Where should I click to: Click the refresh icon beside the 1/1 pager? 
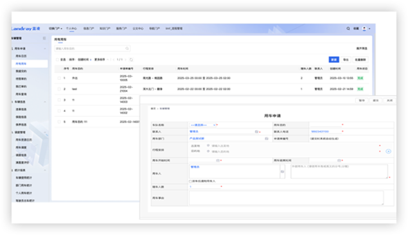[131, 60]
